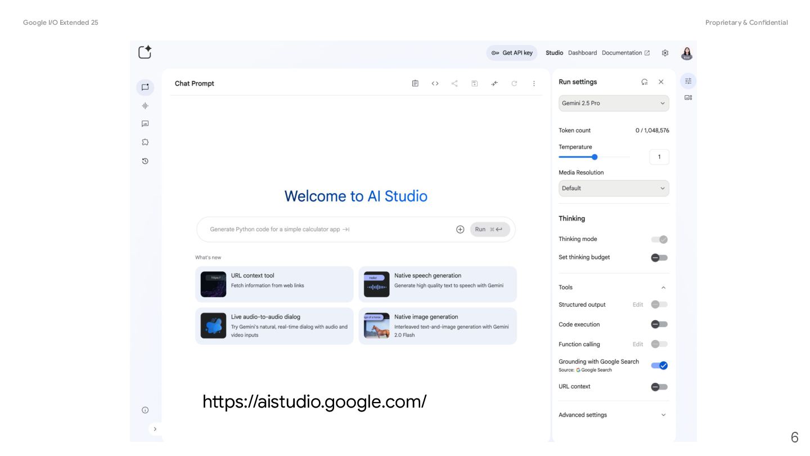Click the Compare mode arrows icon
810x456 pixels.
pos(494,83)
